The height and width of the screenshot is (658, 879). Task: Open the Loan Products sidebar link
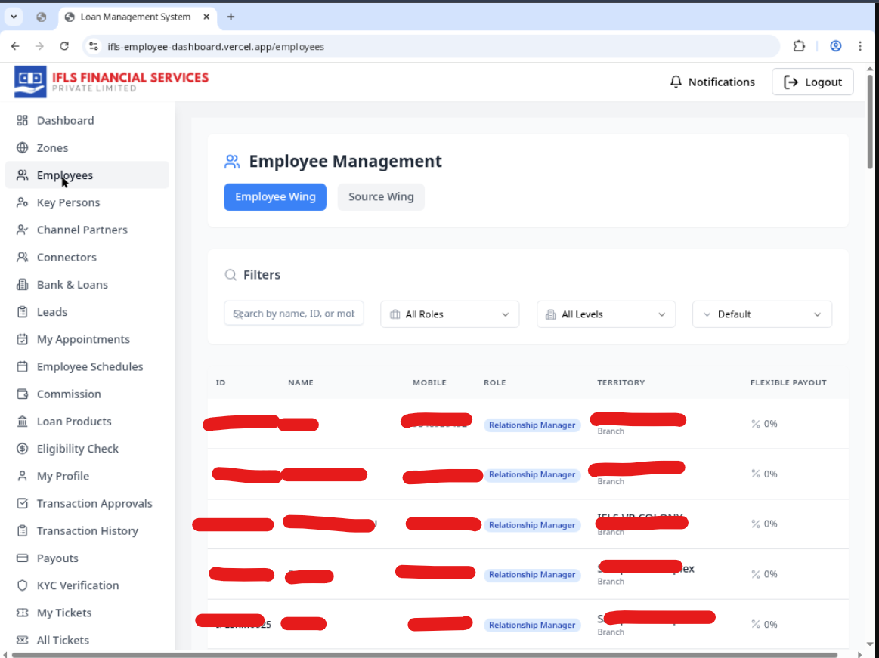74,422
